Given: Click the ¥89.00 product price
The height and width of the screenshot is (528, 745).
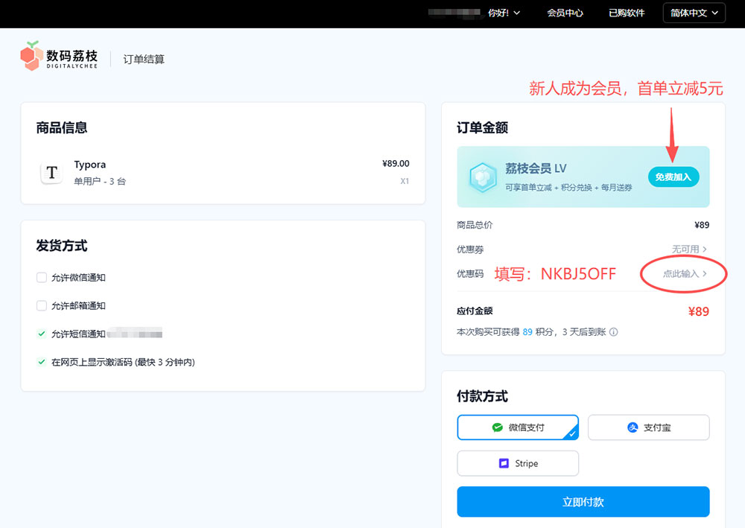Looking at the screenshot, I should click(396, 164).
